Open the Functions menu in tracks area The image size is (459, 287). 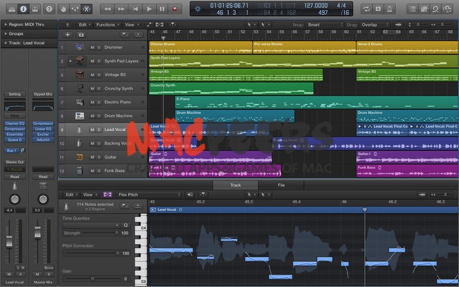coord(107,25)
